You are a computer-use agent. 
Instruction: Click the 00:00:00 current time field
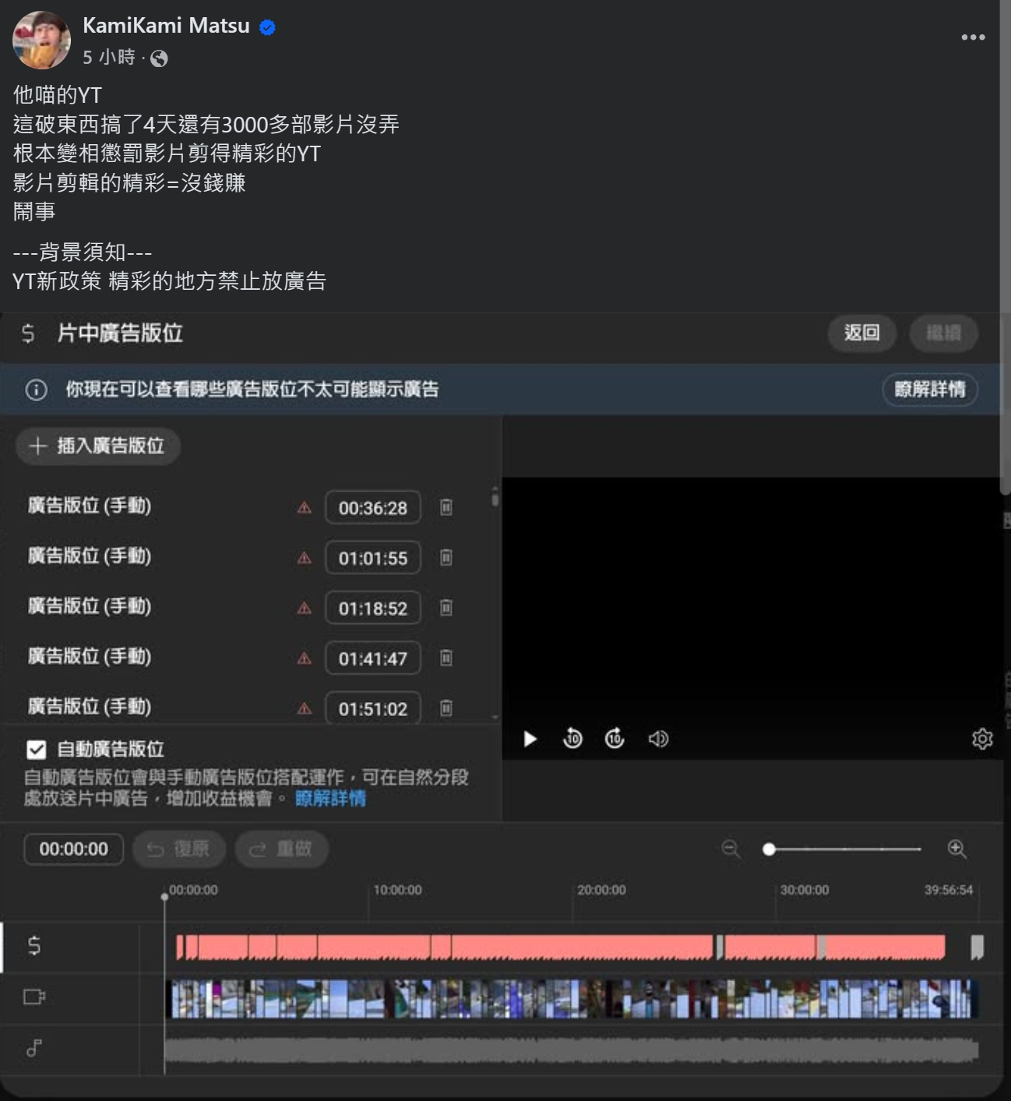[74, 849]
